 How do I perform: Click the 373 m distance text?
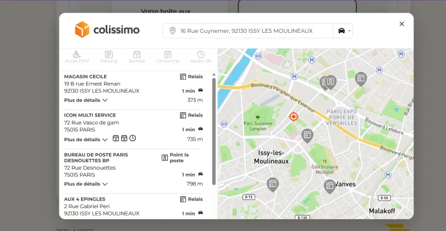click(x=195, y=100)
